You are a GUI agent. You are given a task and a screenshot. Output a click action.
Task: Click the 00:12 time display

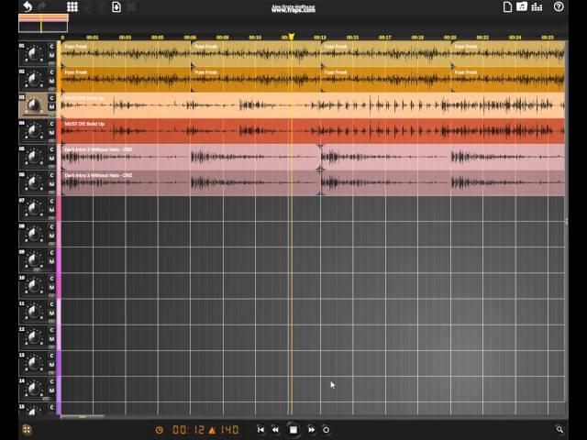188,430
